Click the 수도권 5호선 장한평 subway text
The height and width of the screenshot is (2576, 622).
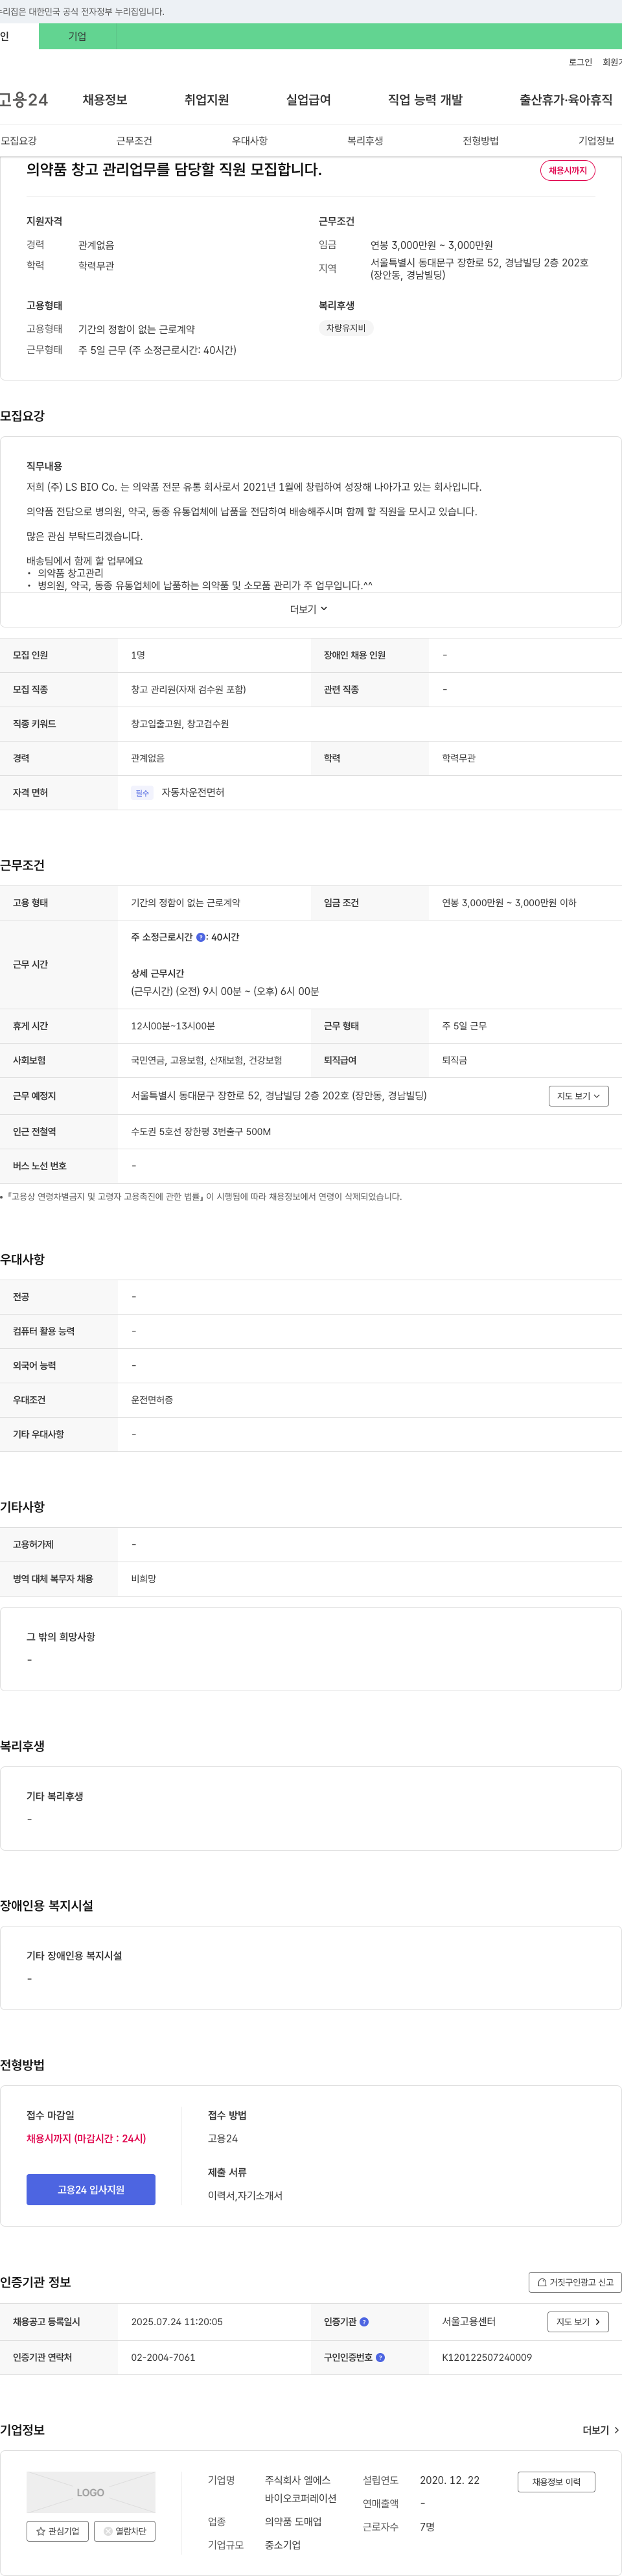(x=201, y=1131)
